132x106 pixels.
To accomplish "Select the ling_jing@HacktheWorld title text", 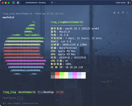I will [67, 22].
